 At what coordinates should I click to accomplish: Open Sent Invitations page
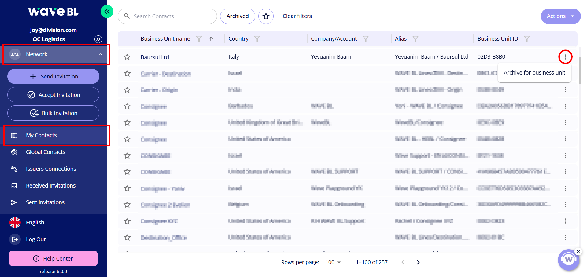tap(45, 202)
